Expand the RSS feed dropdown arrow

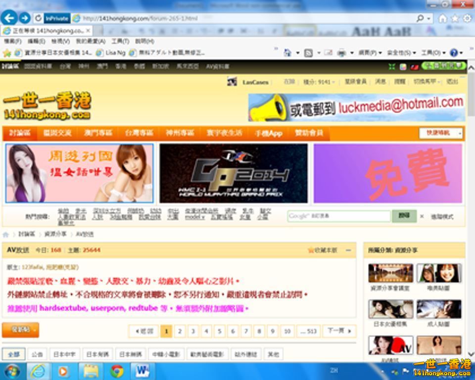click(319, 53)
